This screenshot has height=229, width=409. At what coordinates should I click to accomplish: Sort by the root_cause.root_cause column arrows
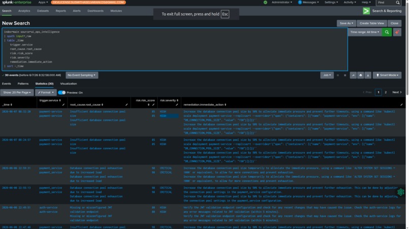[x=103, y=105]
